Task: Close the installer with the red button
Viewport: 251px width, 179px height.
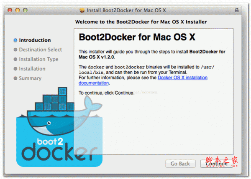Action: [x=10, y=10]
